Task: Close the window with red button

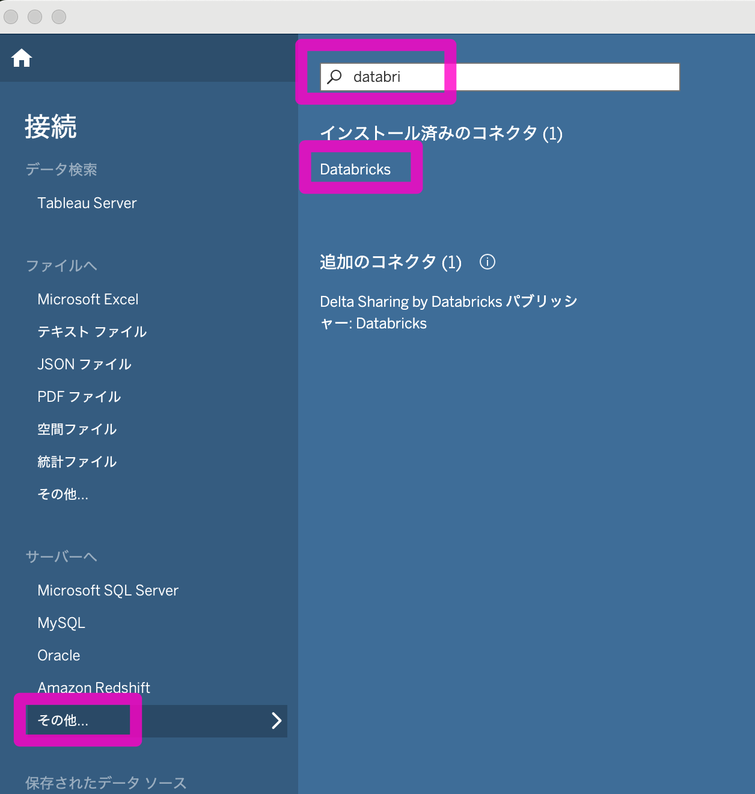Action: 11,17
